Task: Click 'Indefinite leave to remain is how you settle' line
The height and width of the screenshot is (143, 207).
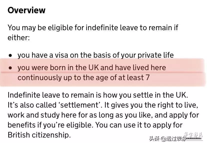Action: (x=98, y=95)
